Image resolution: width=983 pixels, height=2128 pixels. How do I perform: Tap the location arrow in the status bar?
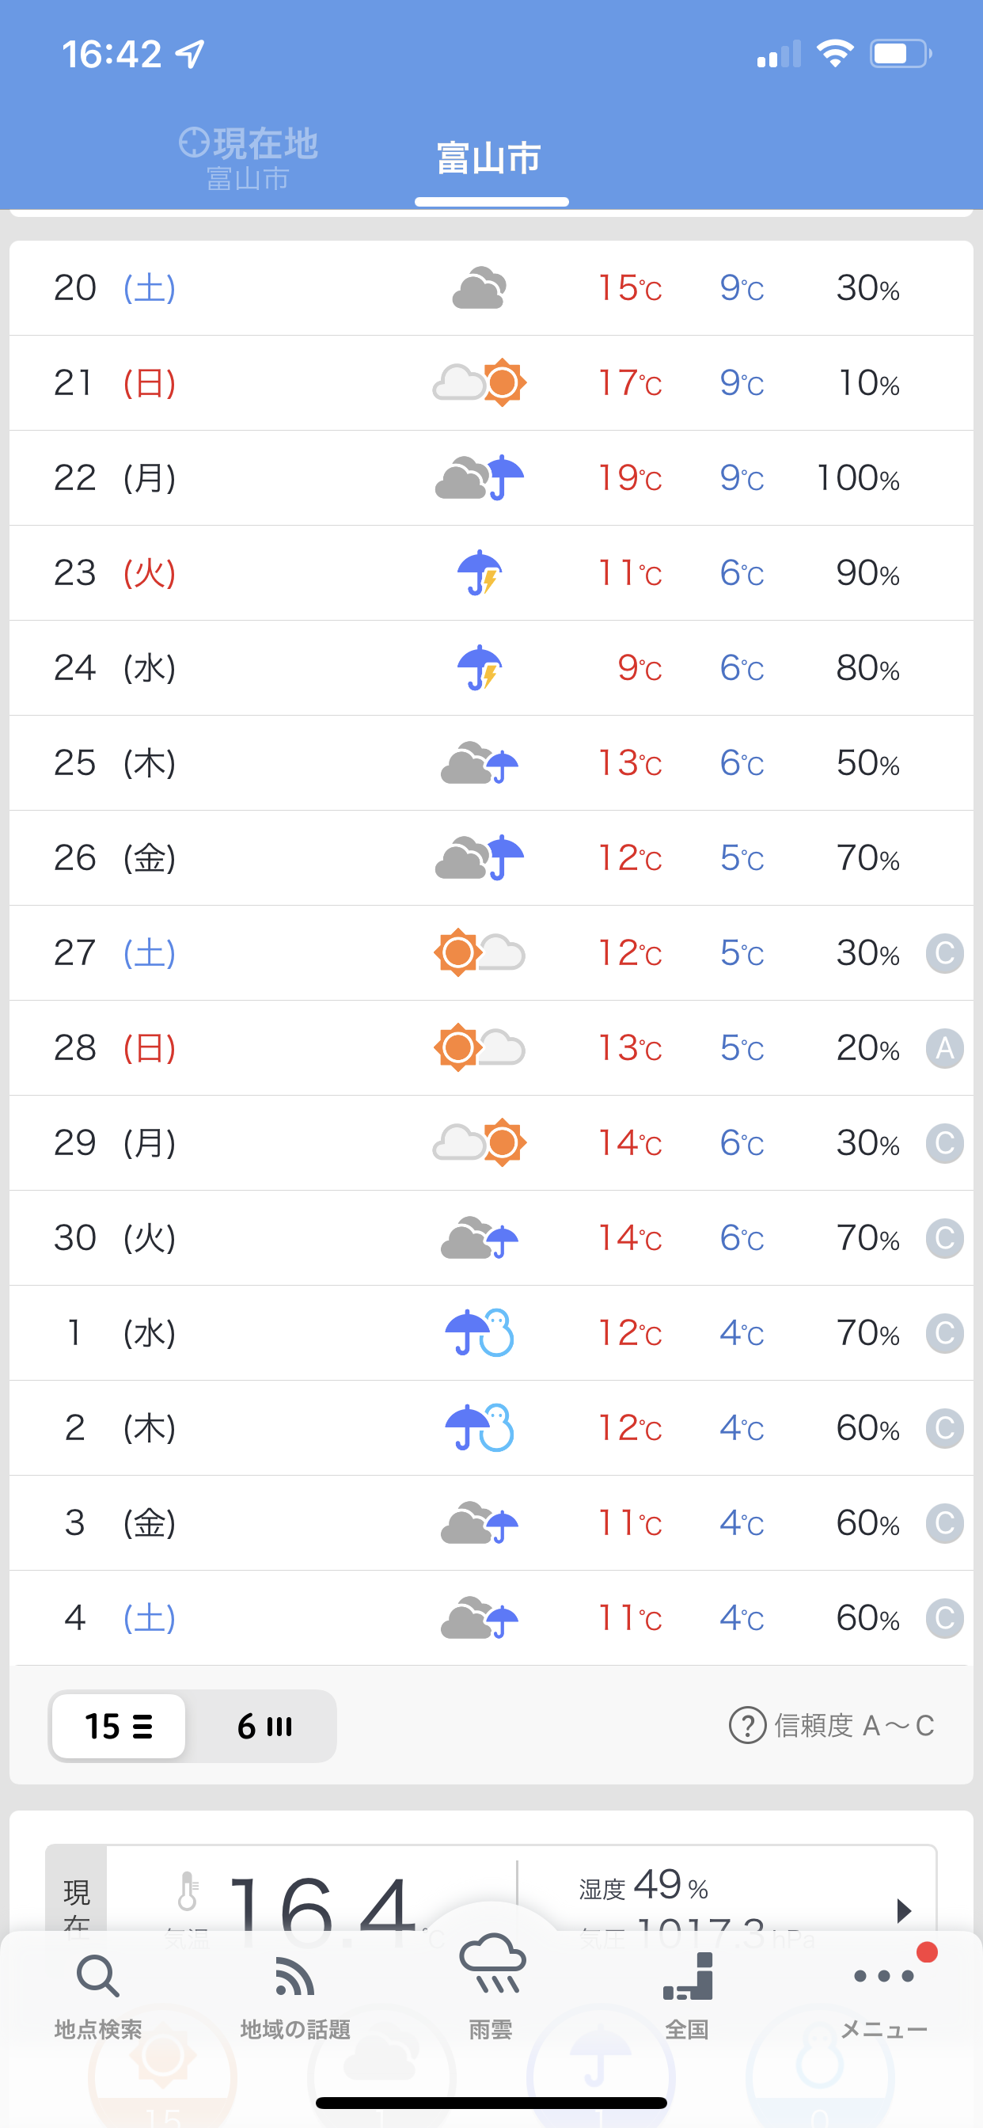tap(190, 55)
